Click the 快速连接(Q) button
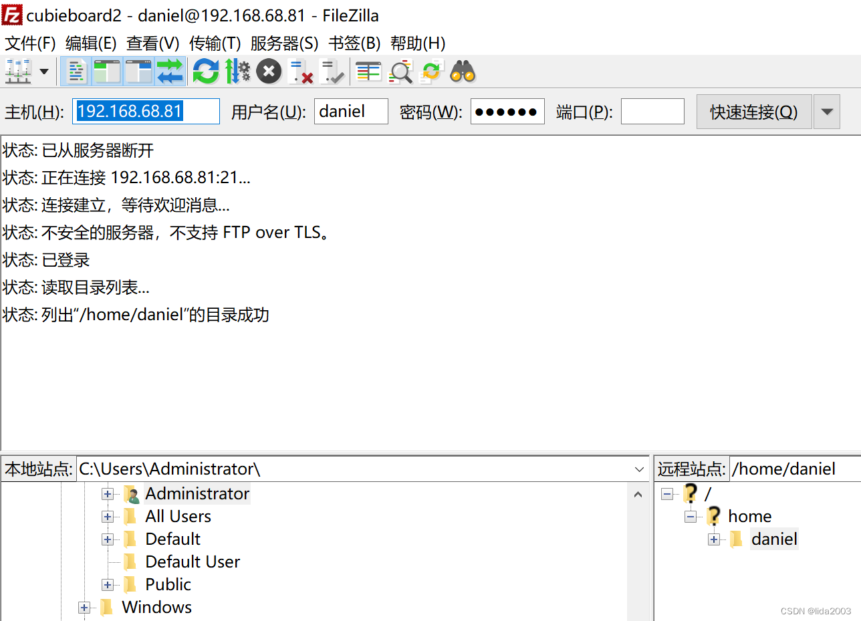The height and width of the screenshot is (621, 861). (754, 112)
